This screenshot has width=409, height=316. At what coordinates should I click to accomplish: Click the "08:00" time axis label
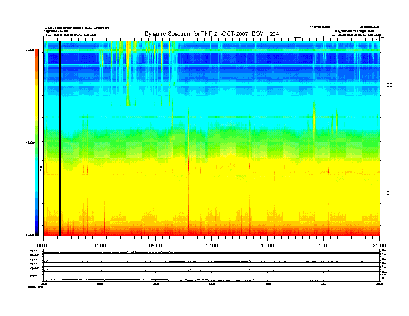(x=155, y=246)
